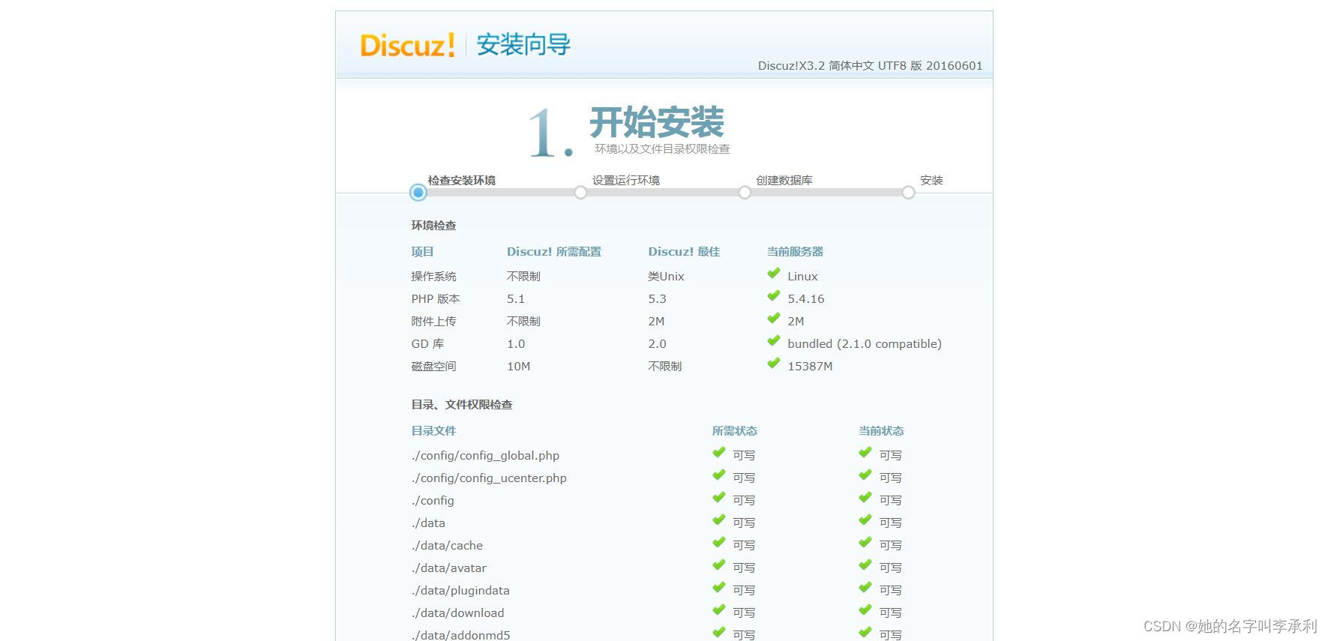Click 所需状态 check mark for ./config/config_global.php
This screenshot has height=641, width=1328.
click(719, 453)
